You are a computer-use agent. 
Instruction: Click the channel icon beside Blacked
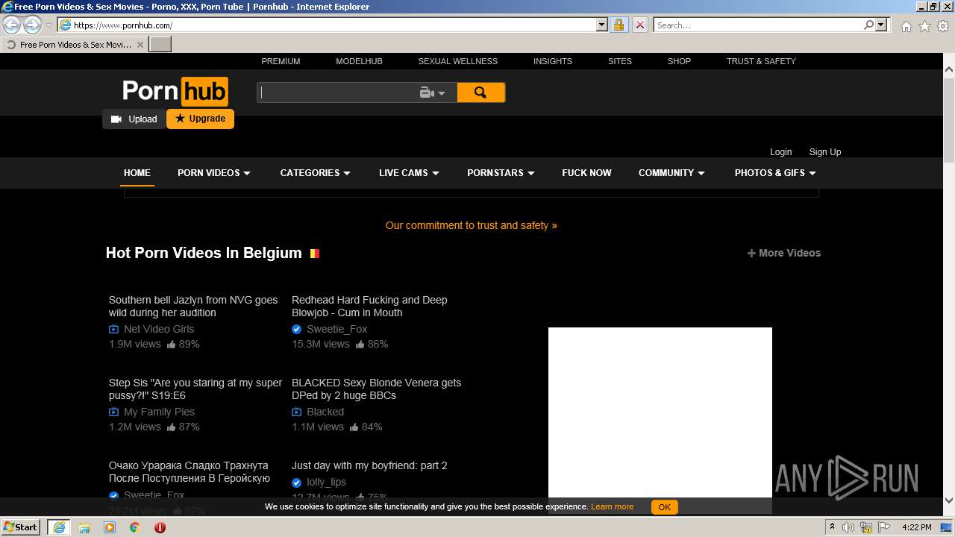[296, 412]
